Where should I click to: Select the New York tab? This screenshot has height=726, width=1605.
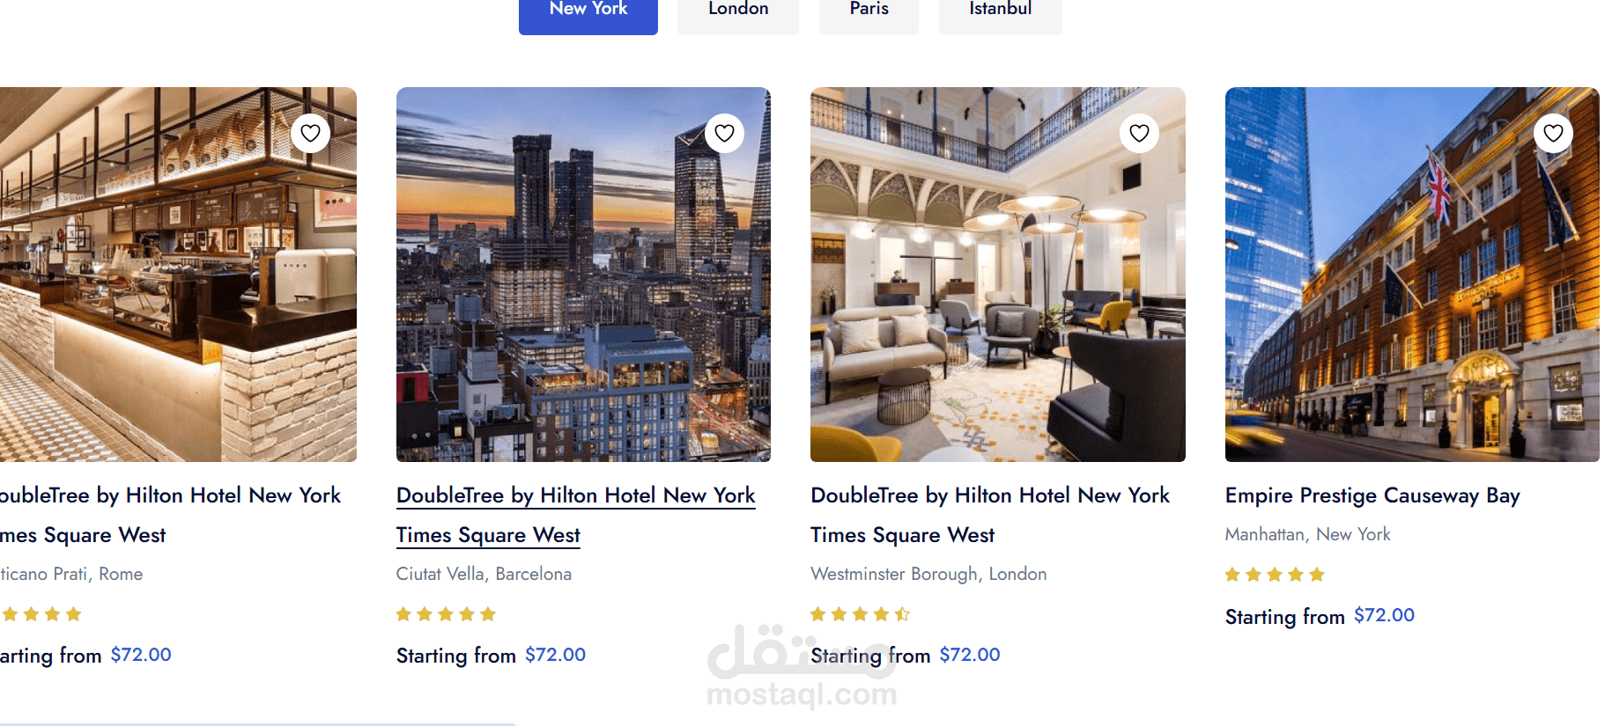pyautogui.click(x=588, y=12)
